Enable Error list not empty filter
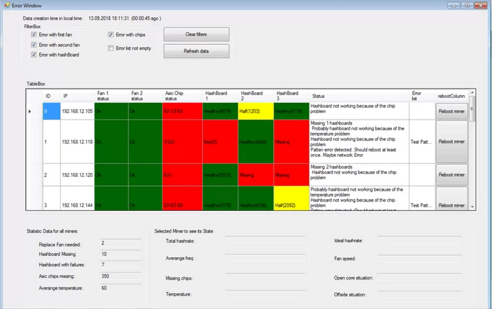Image resolution: width=492 pixels, height=309 pixels. pyautogui.click(x=111, y=48)
